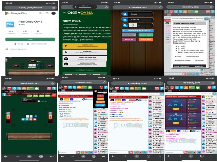Tap red Masa Aç icon on game table screen

click(x=9, y=88)
